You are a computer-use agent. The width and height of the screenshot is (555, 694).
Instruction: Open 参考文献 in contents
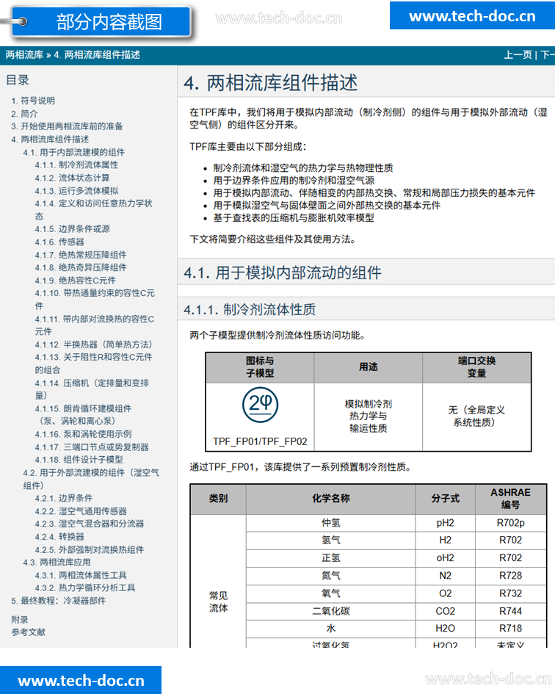coord(29,632)
